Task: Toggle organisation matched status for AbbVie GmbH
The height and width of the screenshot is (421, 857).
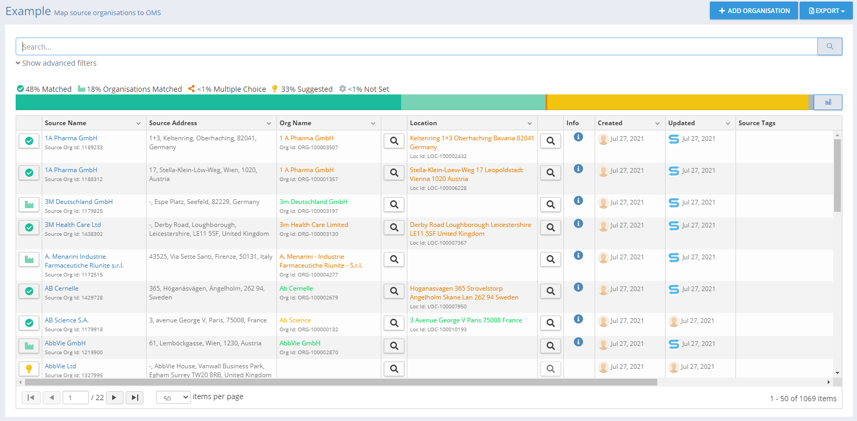Action: 29,346
